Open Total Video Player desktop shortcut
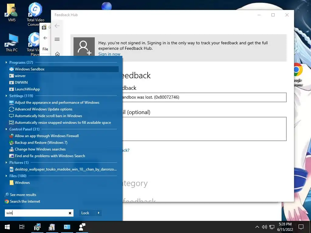 pos(34,44)
